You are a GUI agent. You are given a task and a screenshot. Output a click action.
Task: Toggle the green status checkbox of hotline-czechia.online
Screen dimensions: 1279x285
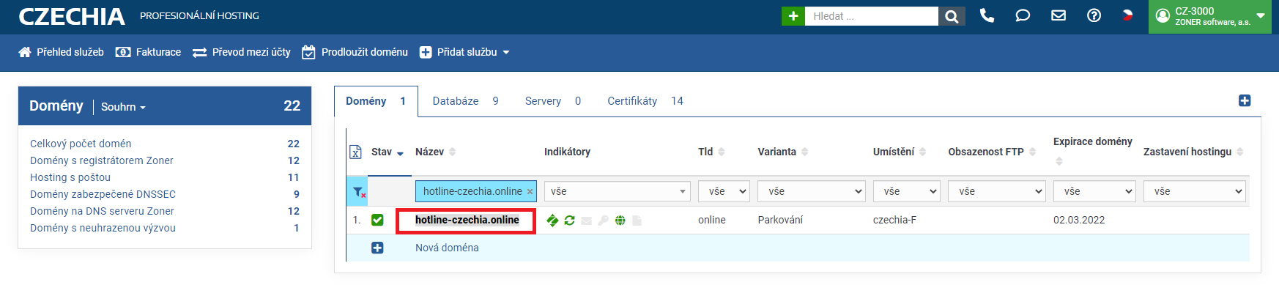[377, 220]
